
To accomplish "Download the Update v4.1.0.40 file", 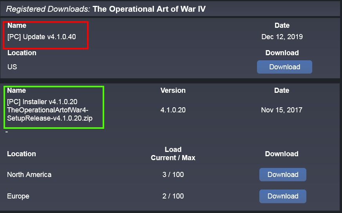I will point(284,67).
